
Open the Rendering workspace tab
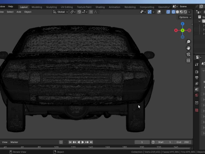pyautogui.click(x=130, y=7)
